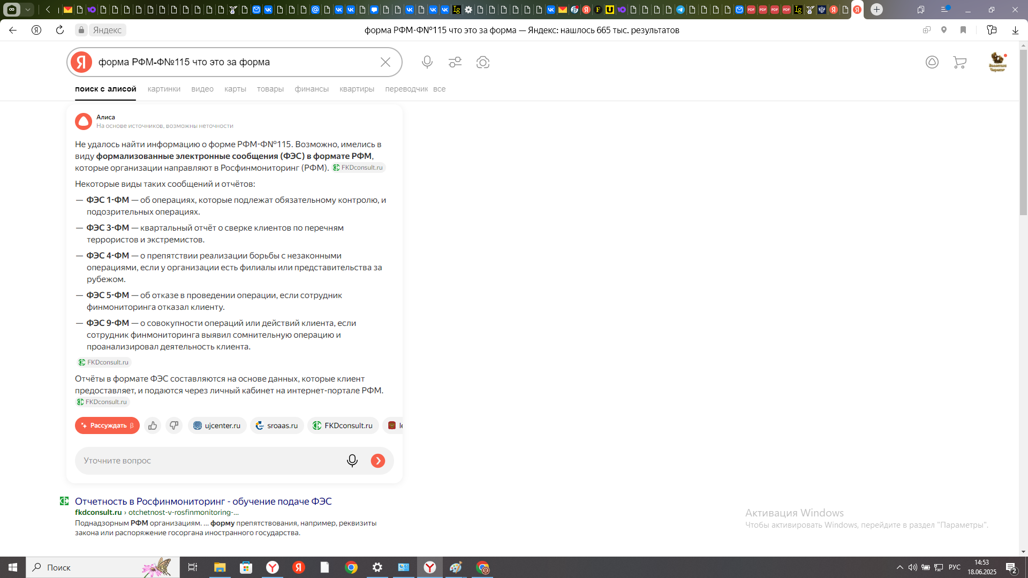Switch to the видео tab

point(202,89)
